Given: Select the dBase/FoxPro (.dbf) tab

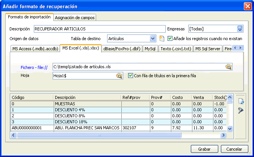Looking at the screenshot, I should coord(122,49).
